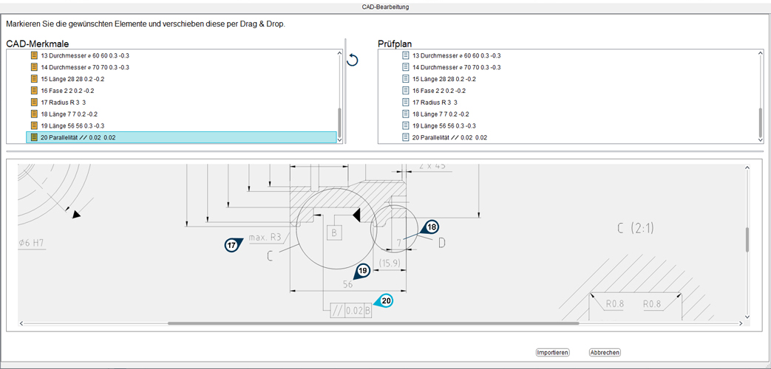Select '17 Radius R 3 3' text in Prüfplan
The height and width of the screenshot is (369, 771).
[435, 103]
